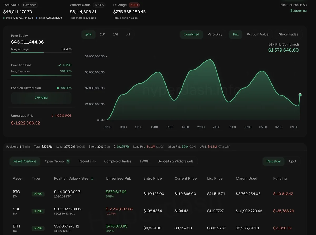Switch positions table to Spot
The image size is (316, 235).
pyautogui.click(x=293, y=161)
